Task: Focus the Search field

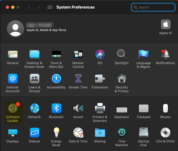Action: click(x=153, y=7)
